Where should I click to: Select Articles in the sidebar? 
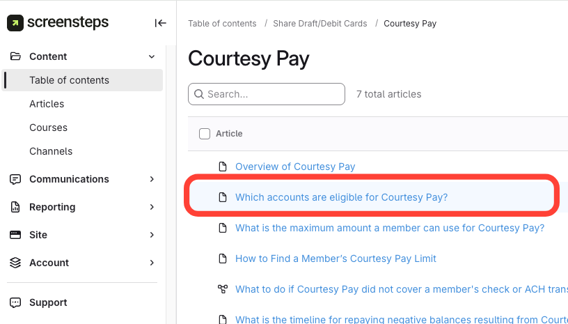click(x=47, y=104)
